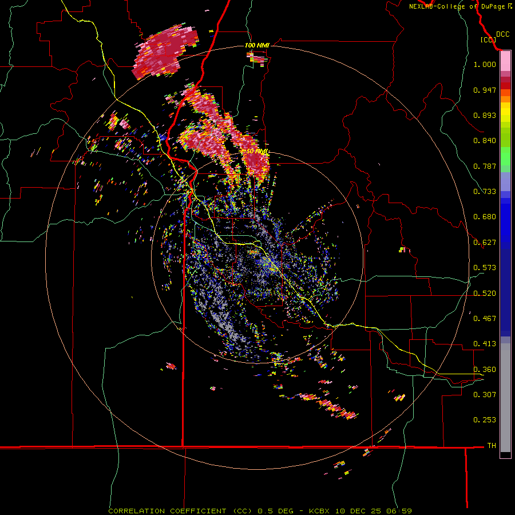
Task: Click the 50 NMI range ring label
Action: click(257, 152)
